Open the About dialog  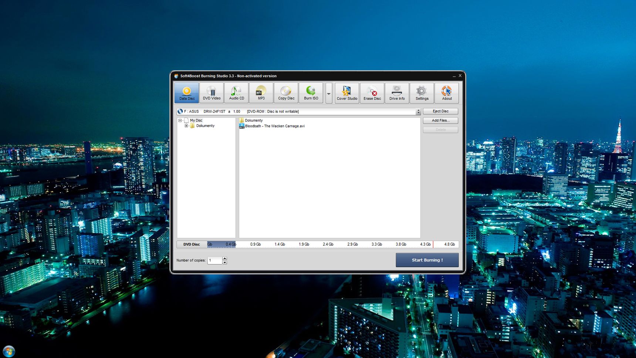pos(447,93)
